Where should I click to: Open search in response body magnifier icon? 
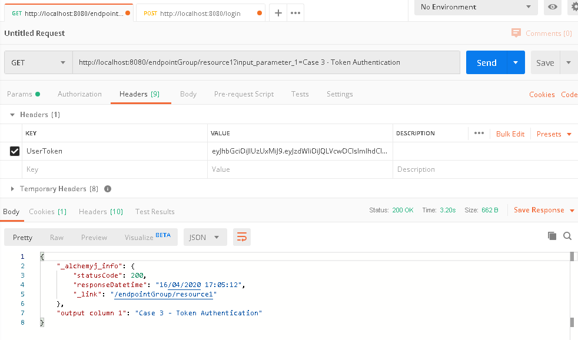click(567, 236)
